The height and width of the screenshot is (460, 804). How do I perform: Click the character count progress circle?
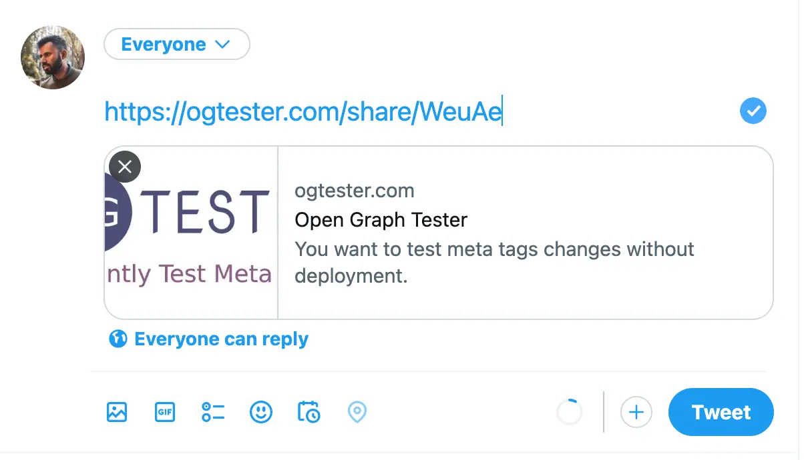[570, 412]
